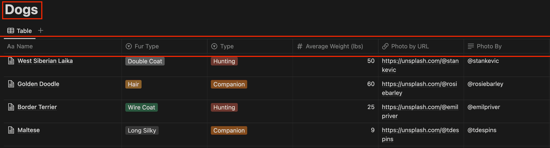Click the number sign icon beside Average Weight
Screen dimensions: 550x148
coord(300,46)
